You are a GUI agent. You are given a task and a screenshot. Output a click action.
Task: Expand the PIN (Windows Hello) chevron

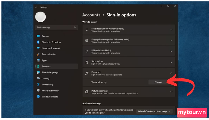[171, 51]
